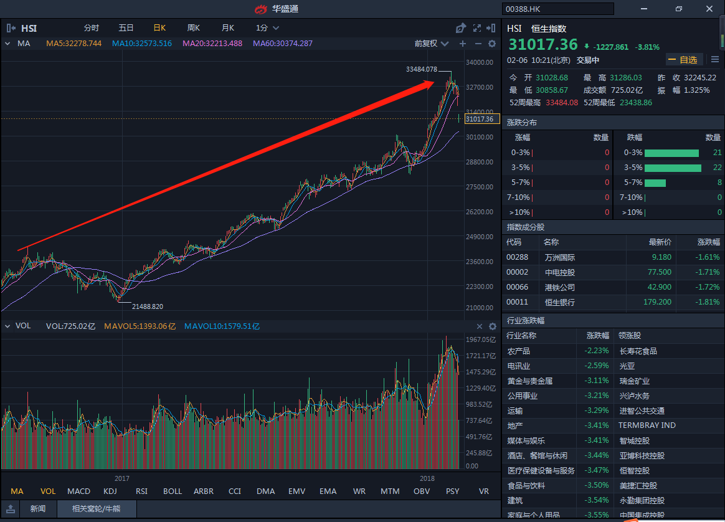This screenshot has width=725, height=522.
Task: Click the 0-3% decline distribution bar
Action: [x=671, y=153]
